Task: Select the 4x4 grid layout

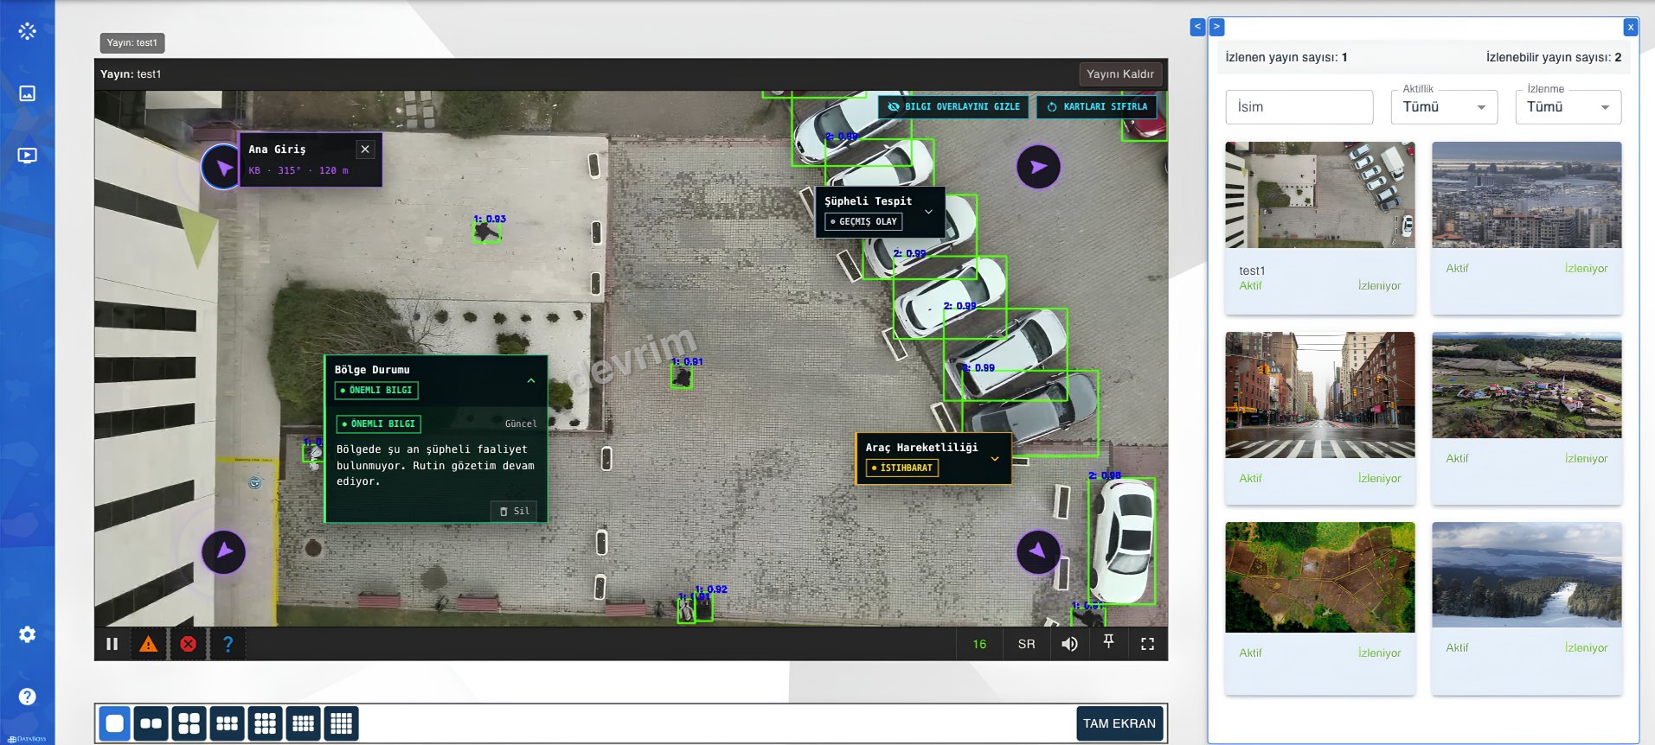Action: point(342,723)
